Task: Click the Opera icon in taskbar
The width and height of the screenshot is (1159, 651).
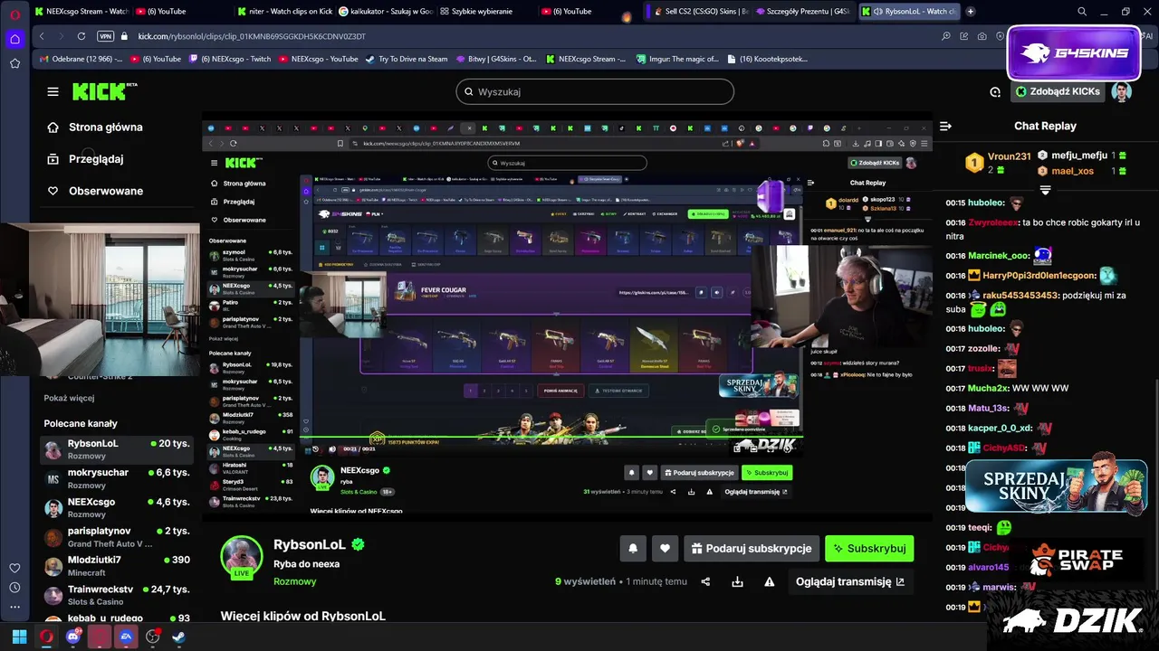Action: (x=46, y=637)
